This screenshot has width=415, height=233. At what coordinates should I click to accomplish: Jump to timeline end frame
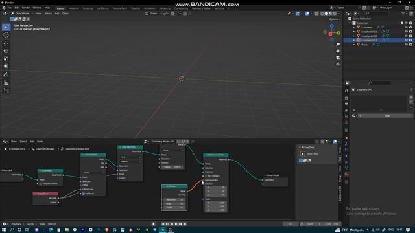(185, 224)
